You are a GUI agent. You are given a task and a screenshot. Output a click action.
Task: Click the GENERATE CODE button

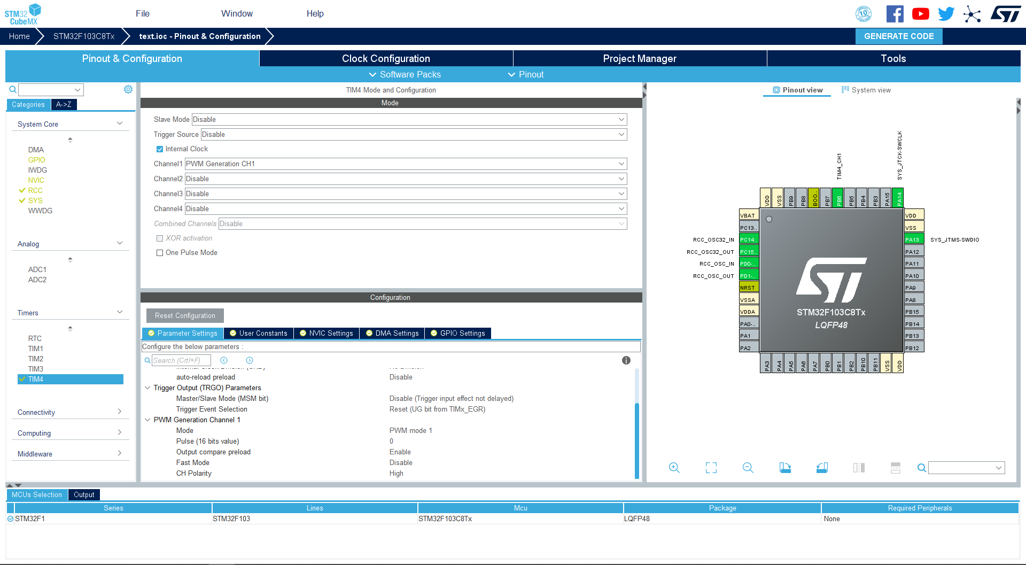899,36
